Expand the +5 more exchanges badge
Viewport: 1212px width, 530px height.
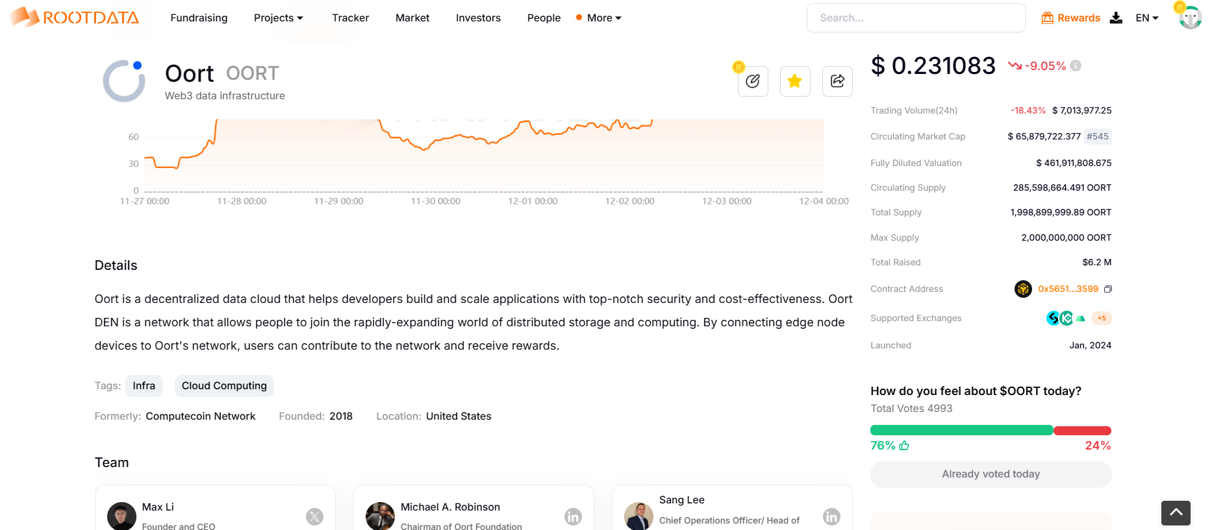click(1102, 318)
